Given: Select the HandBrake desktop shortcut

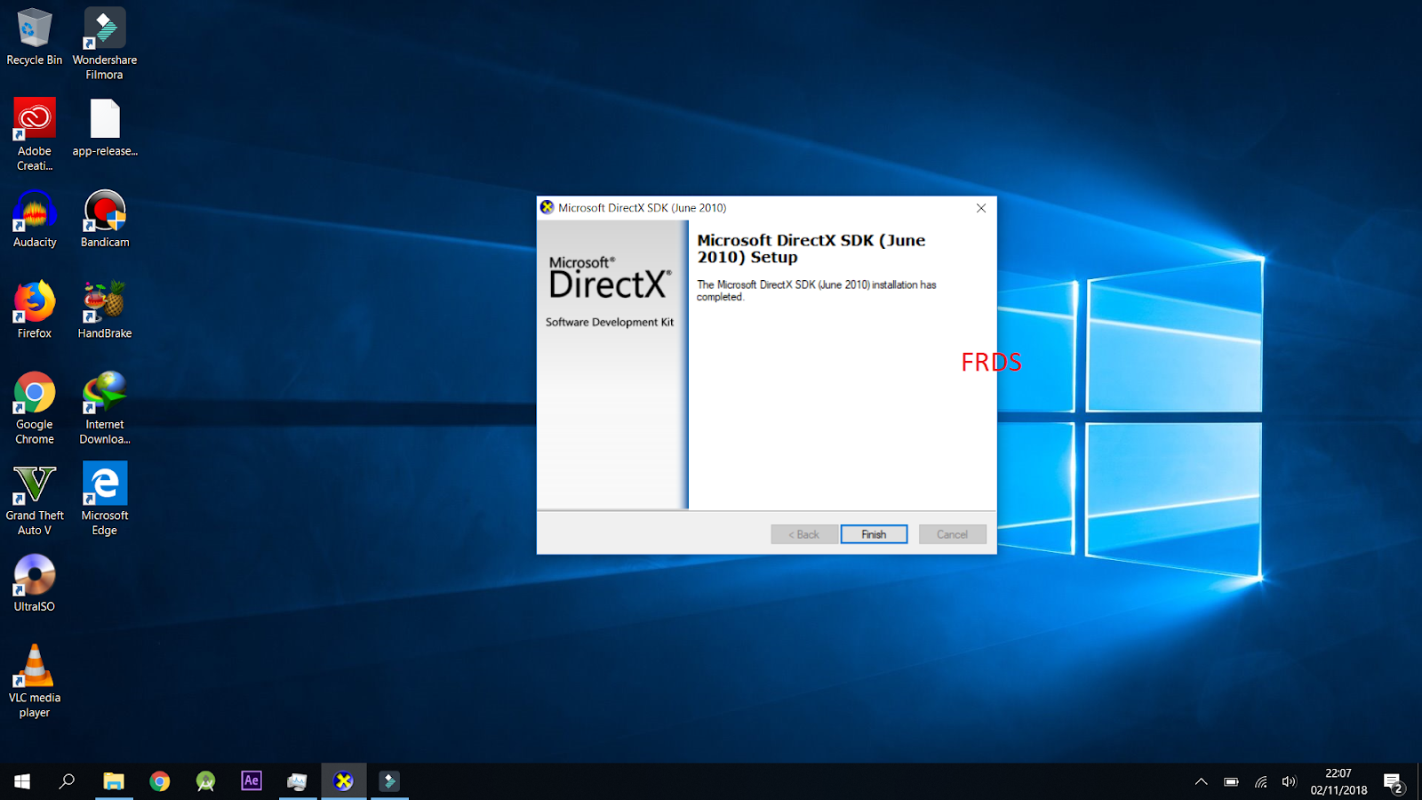Looking at the screenshot, I should click(105, 310).
